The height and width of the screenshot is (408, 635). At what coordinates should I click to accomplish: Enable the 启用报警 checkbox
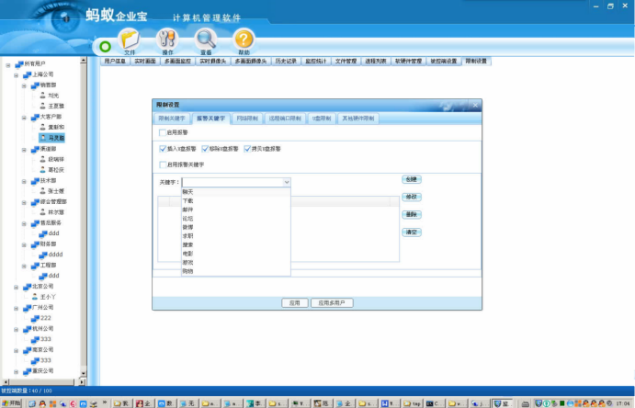(164, 132)
